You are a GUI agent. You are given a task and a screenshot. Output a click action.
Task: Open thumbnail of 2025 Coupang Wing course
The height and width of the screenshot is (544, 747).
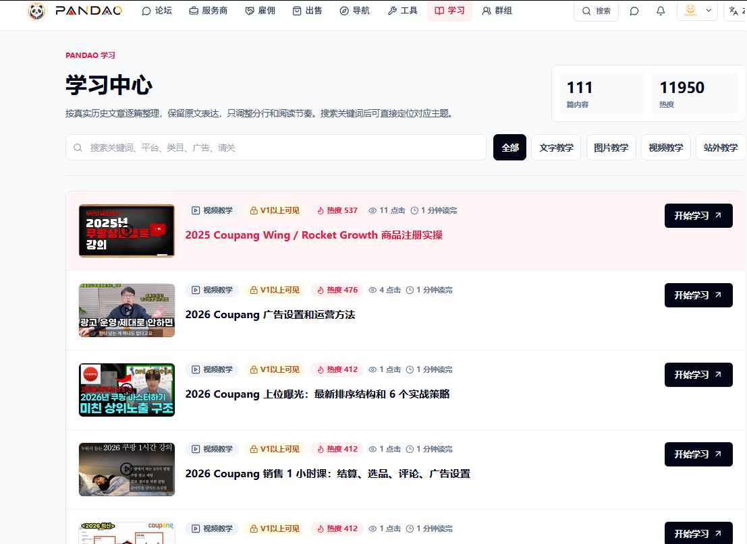tap(127, 231)
